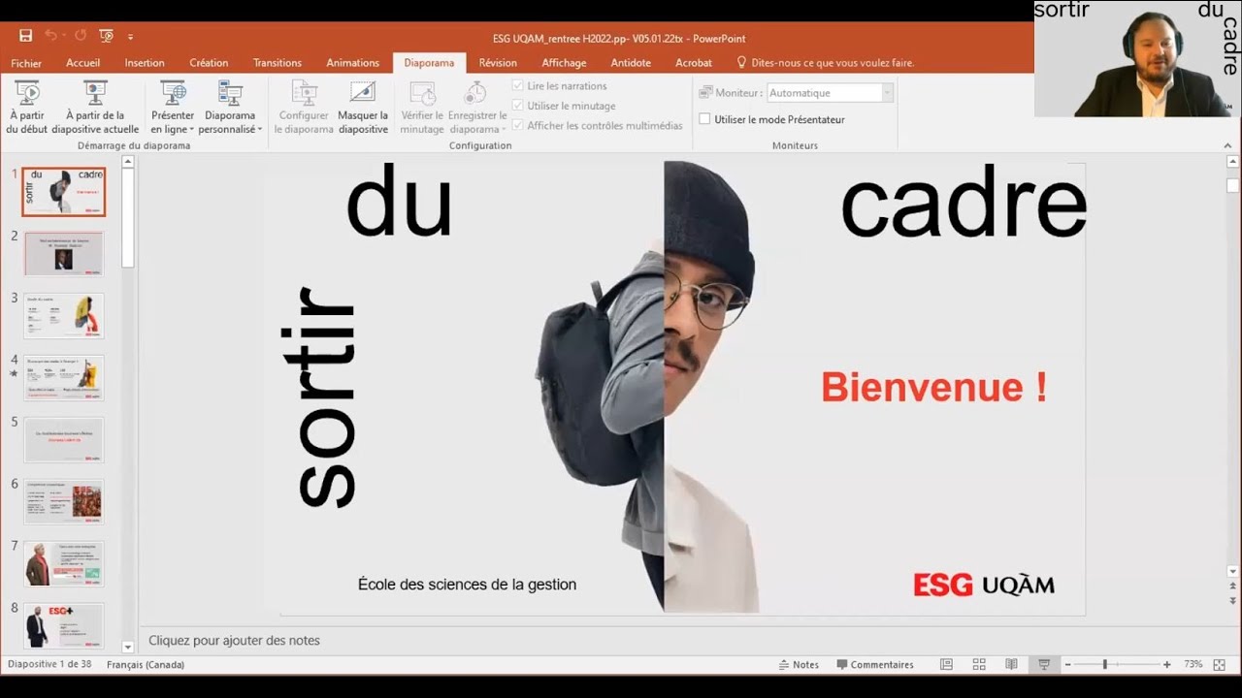Start the Slide Show view icon in status bar
Screen dimensions: 1242x698
pos(1044,665)
